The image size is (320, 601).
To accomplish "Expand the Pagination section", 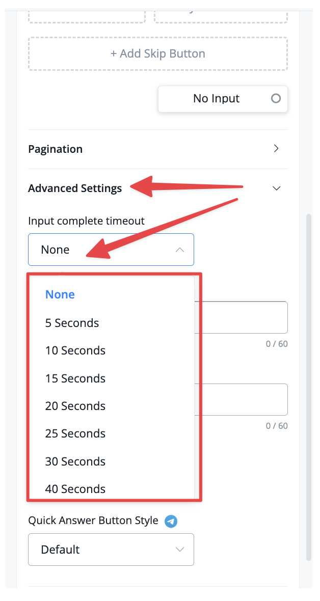I will coord(157,149).
